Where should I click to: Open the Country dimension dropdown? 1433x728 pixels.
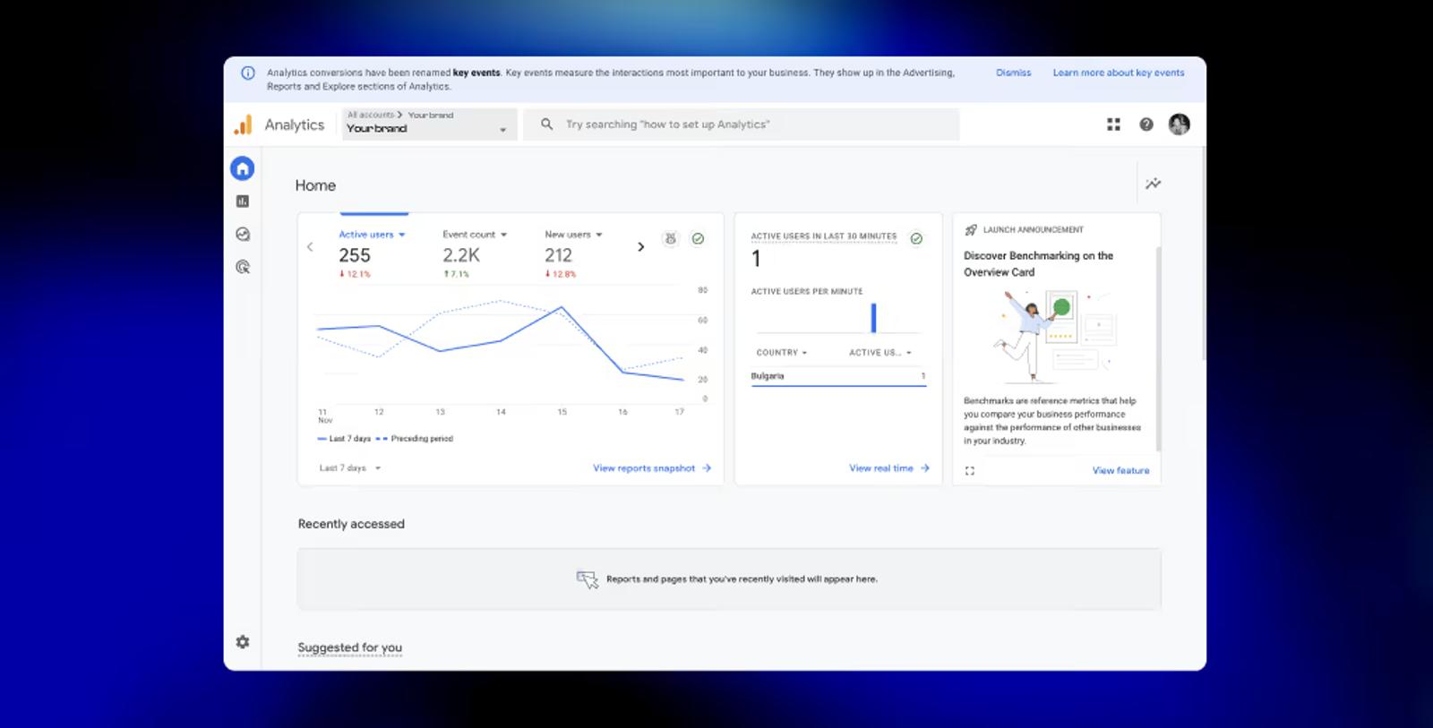tap(782, 353)
